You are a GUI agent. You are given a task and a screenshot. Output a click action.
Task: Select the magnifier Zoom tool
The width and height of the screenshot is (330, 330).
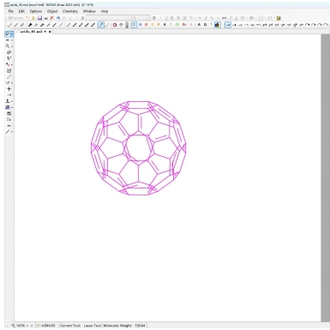pos(8,46)
